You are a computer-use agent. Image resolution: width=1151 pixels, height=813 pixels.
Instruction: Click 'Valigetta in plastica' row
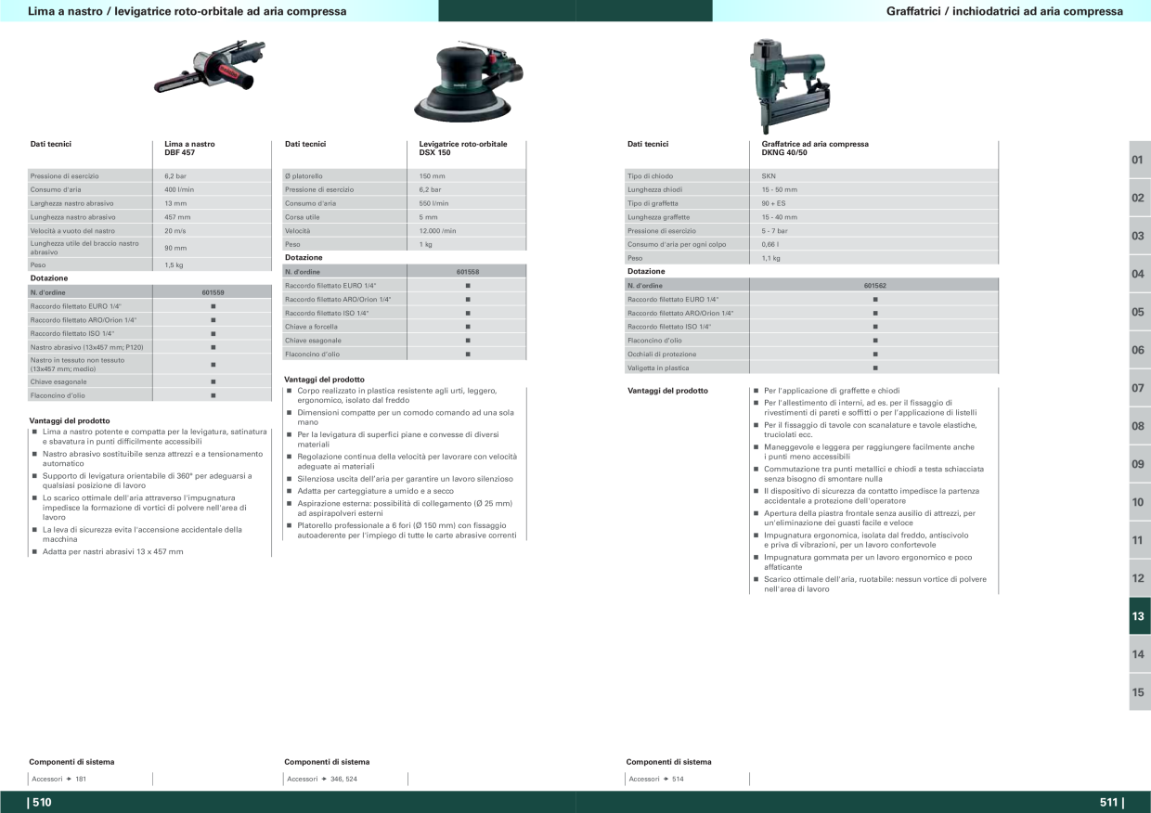pyautogui.click(x=812, y=368)
